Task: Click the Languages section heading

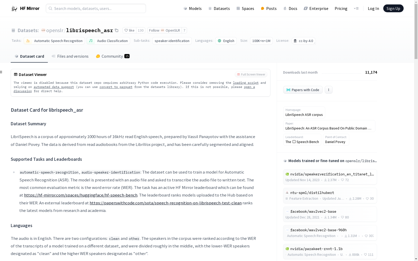Action: point(21,226)
